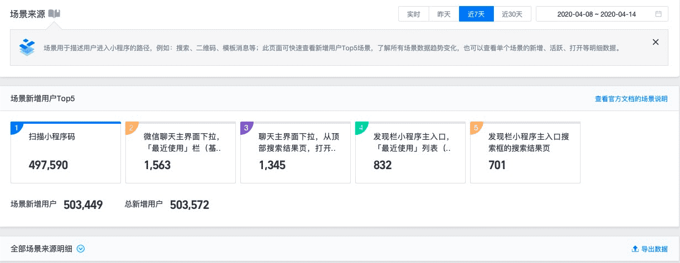This screenshot has height=263, width=680.
Task: Click the 1,345 value
Action: 272,165
